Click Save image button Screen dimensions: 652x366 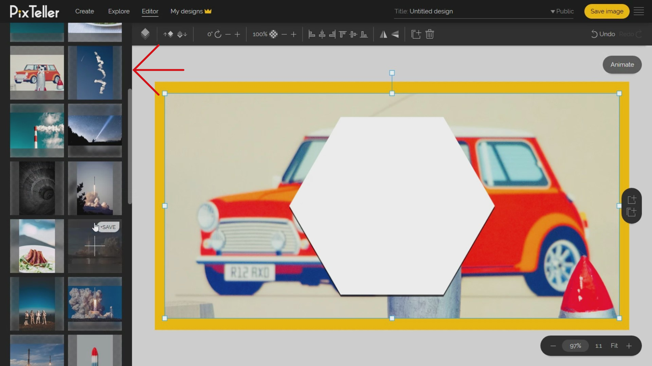pos(607,11)
